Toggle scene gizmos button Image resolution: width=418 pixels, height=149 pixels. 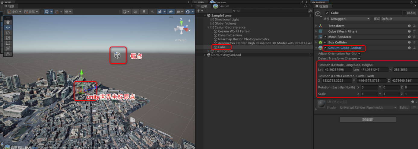[x=188, y=12]
